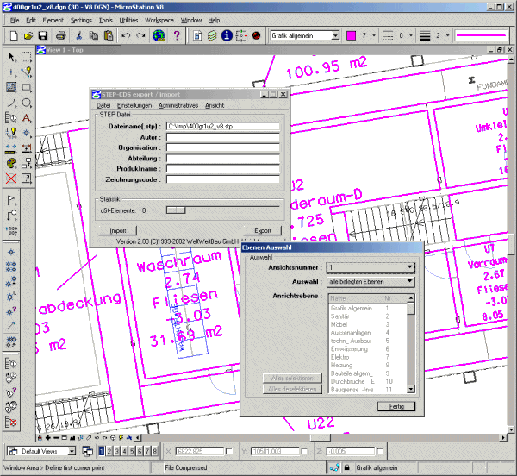Open the Workspace menu

pyautogui.click(x=159, y=20)
